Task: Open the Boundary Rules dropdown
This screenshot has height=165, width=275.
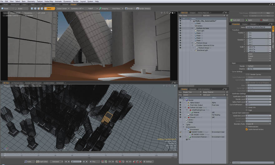Action: (x=258, y=124)
